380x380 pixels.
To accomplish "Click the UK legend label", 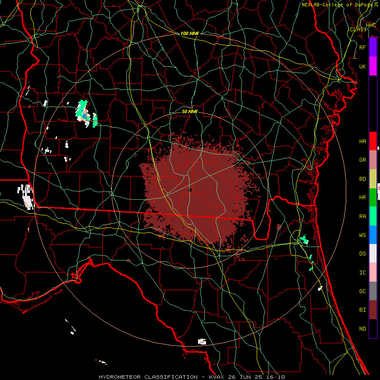I will click(362, 66).
